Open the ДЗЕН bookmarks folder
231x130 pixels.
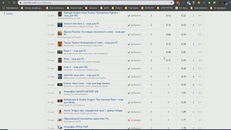coord(105,8)
